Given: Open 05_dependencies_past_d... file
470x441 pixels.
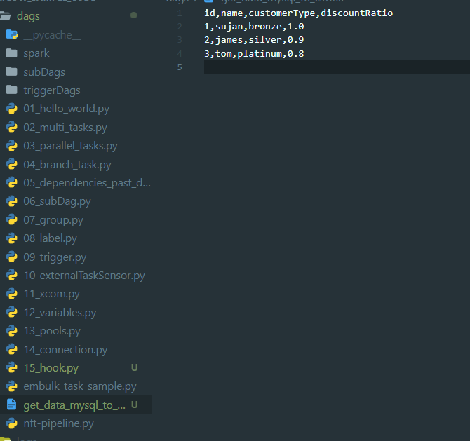Looking at the screenshot, I should (x=87, y=183).
